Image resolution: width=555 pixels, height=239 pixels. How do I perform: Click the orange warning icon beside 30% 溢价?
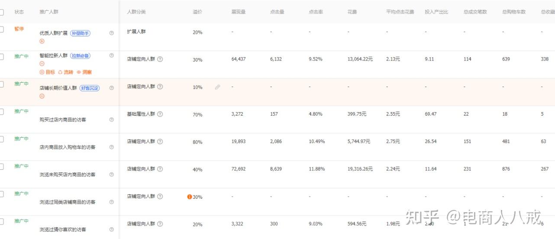pos(189,197)
